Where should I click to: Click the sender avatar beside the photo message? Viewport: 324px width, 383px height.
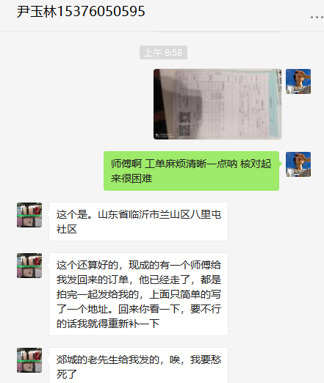(298, 81)
